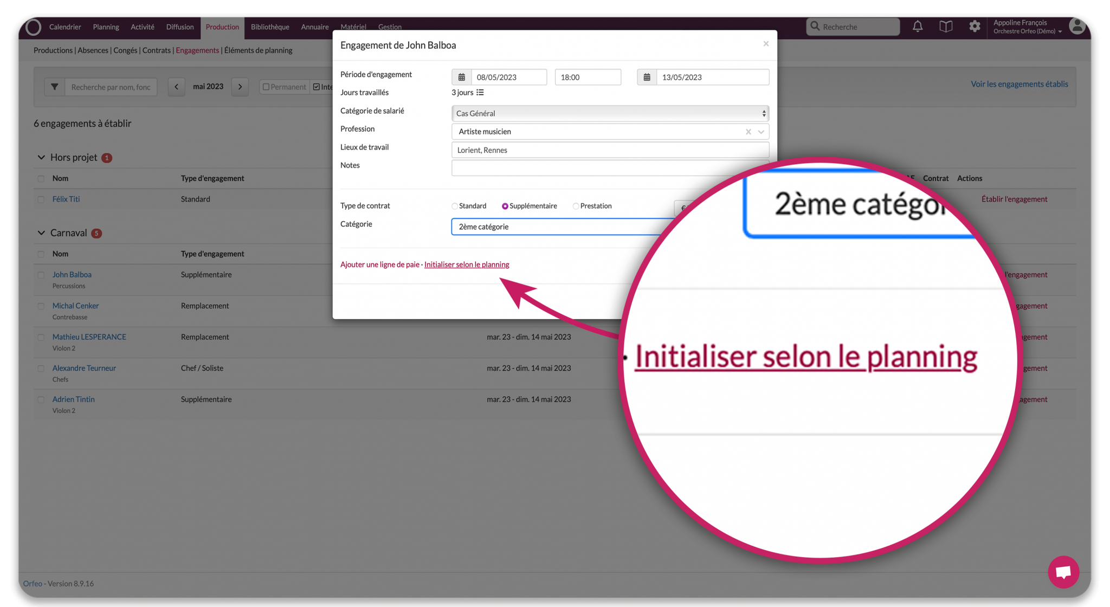Click the Catégorie field 2ème catégorie
The height and width of the screenshot is (607, 1110).
[558, 227]
